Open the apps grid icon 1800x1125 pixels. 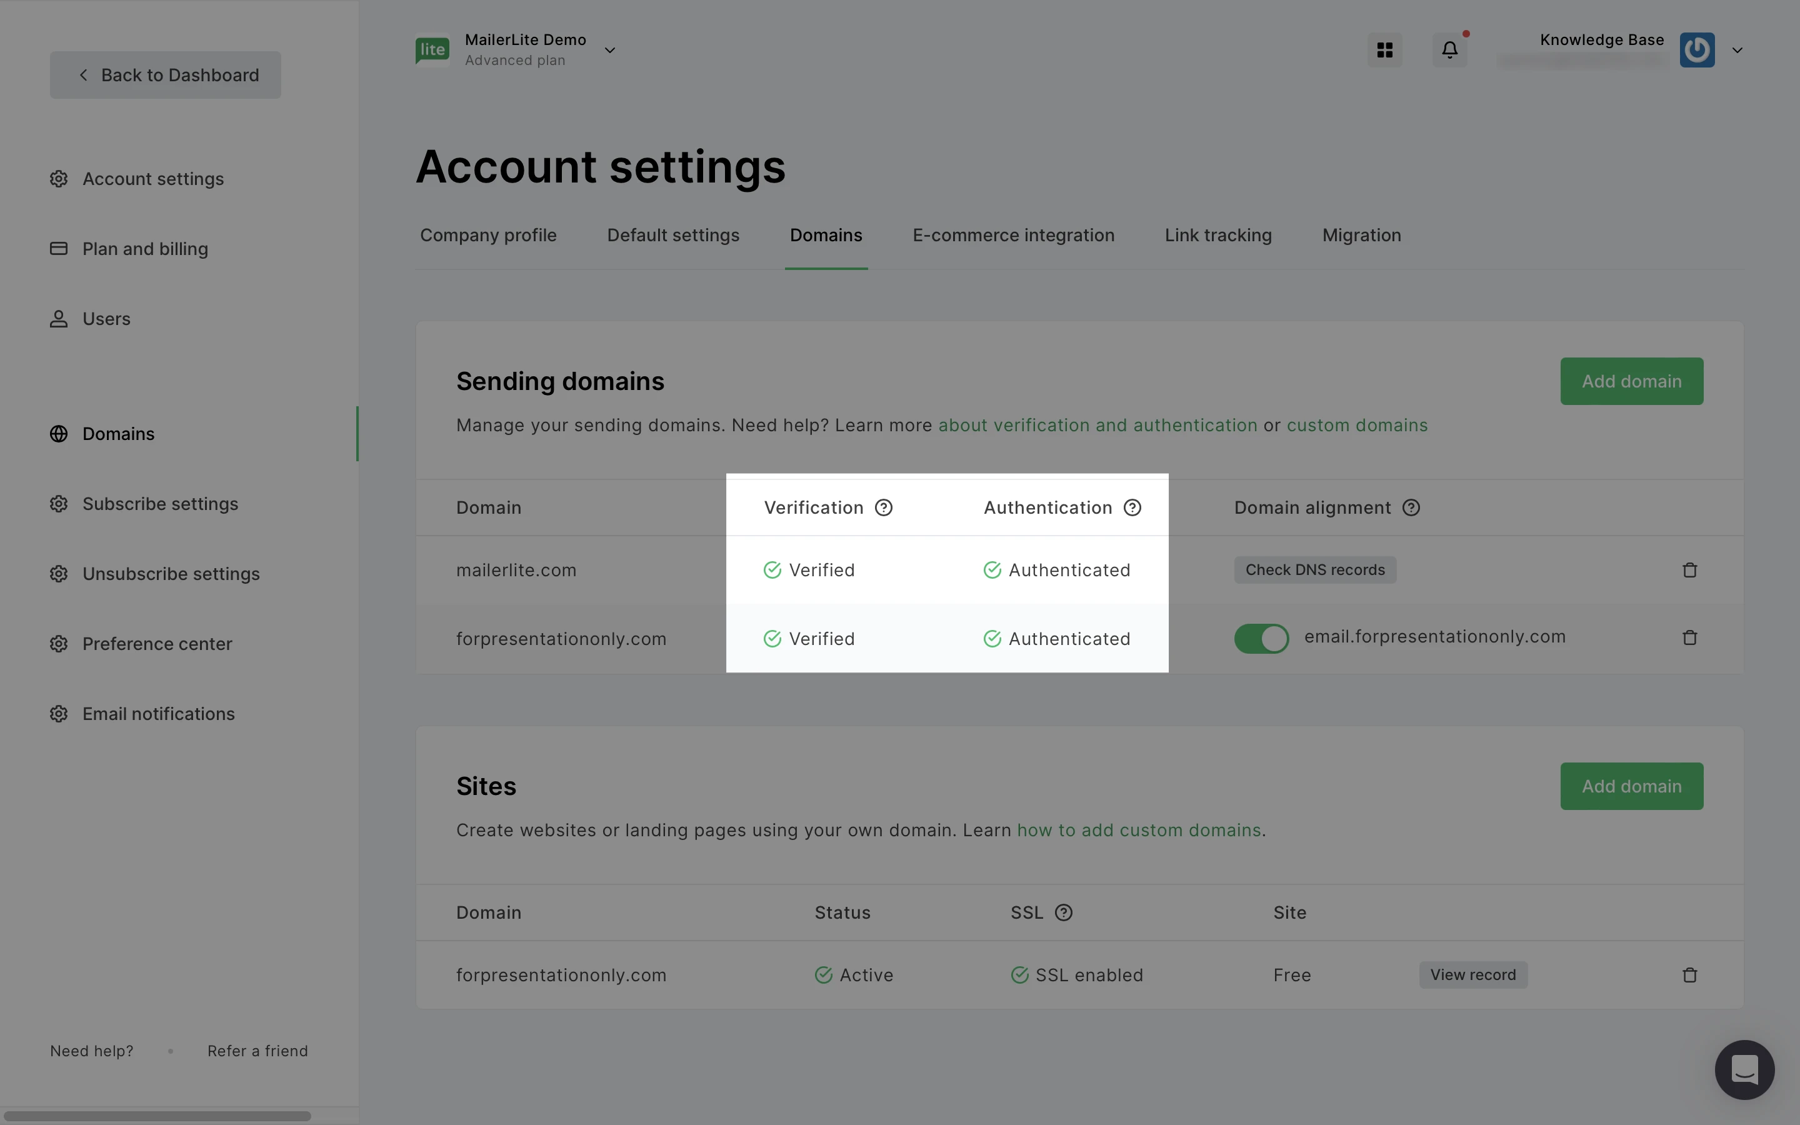click(x=1384, y=50)
